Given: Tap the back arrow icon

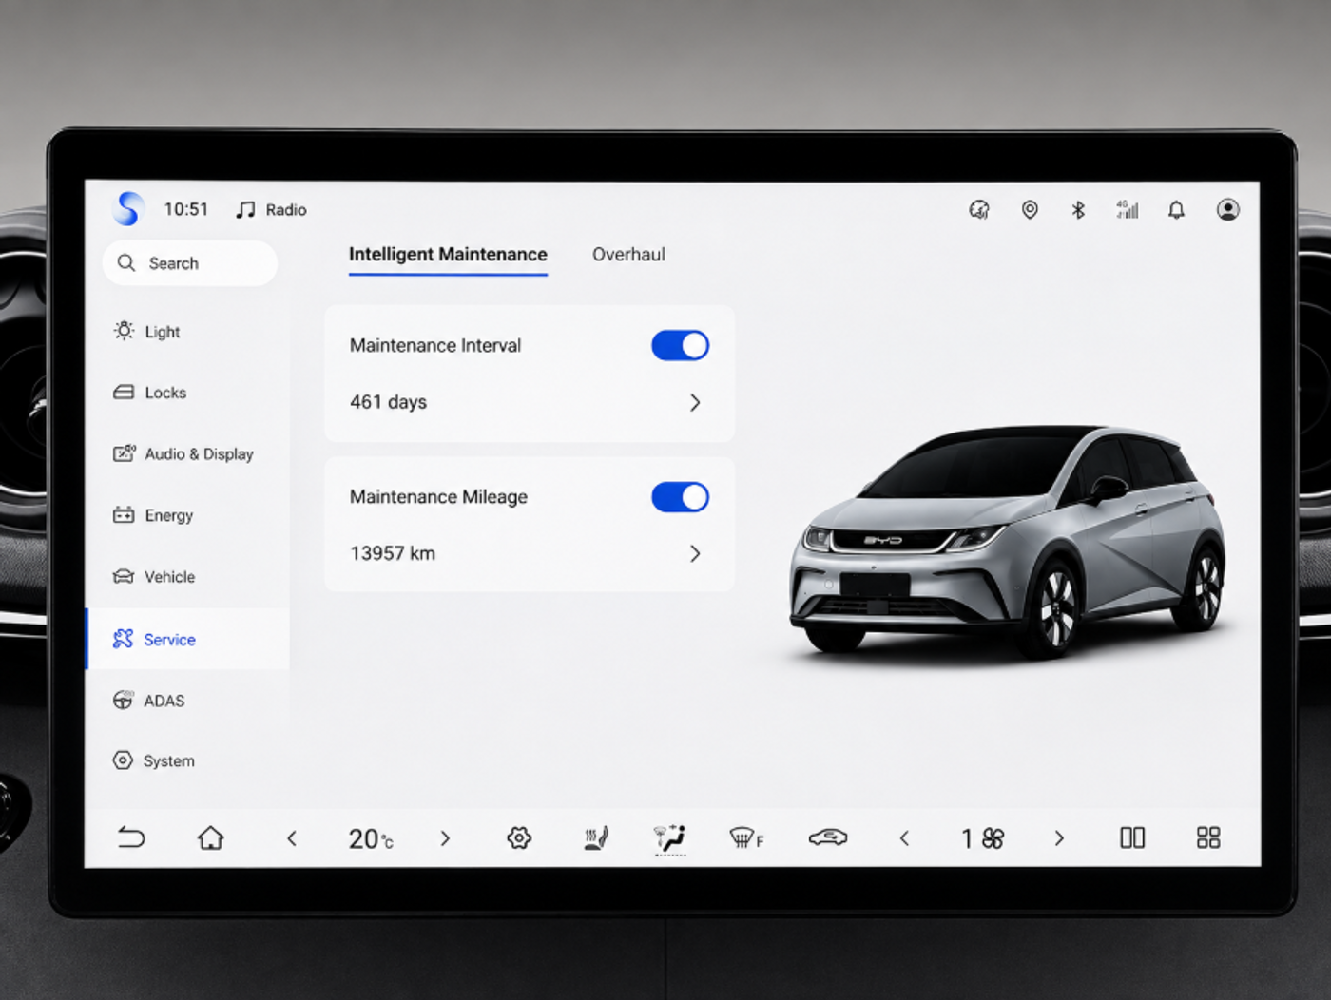Looking at the screenshot, I should click(x=131, y=837).
